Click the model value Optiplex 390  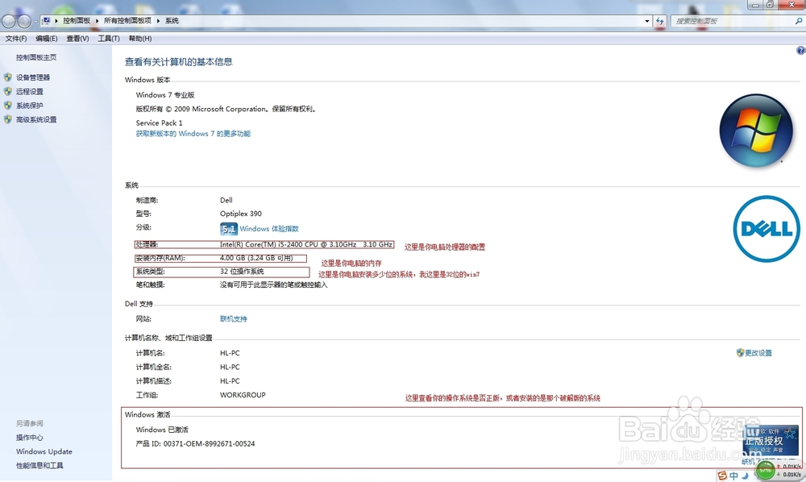240,214
